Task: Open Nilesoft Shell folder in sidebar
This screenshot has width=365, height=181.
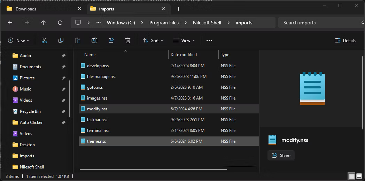Action: tap(28, 167)
